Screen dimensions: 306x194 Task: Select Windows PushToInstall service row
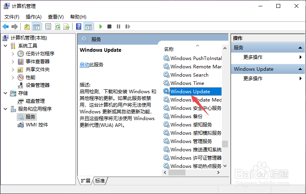[192, 58]
